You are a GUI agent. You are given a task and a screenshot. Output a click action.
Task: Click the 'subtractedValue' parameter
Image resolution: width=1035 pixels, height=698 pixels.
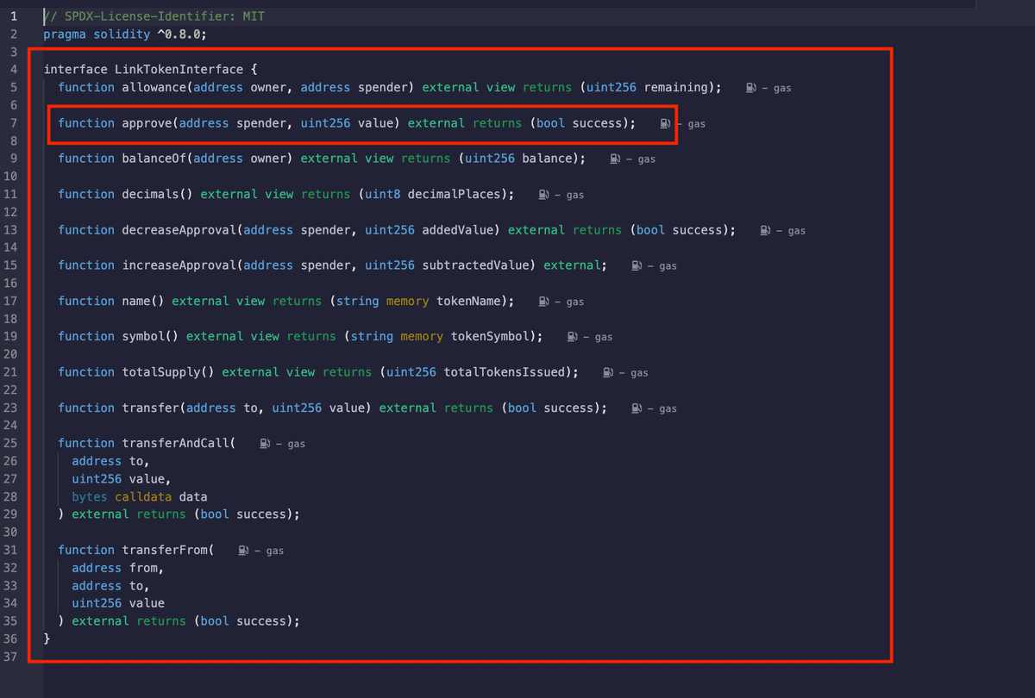click(x=475, y=265)
